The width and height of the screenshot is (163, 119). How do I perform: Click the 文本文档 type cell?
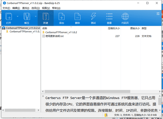tap(146, 36)
